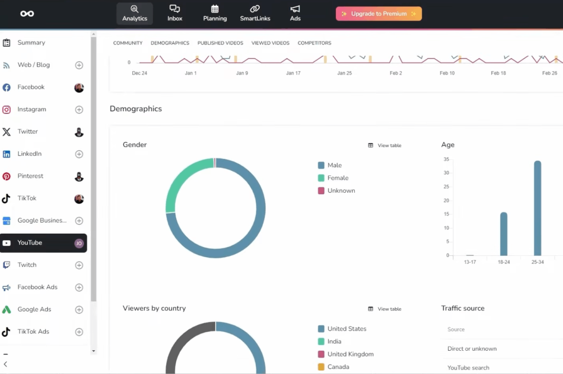Image resolution: width=563 pixels, height=374 pixels.
Task: Open the Ads megaphone icon
Action: pos(295,8)
